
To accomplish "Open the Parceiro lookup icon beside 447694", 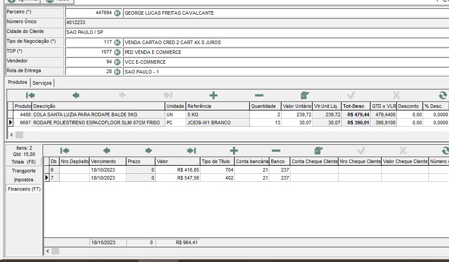I will point(117,13).
